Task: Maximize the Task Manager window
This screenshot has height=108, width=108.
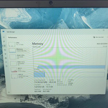Action: pyautogui.click(x=104, y=30)
